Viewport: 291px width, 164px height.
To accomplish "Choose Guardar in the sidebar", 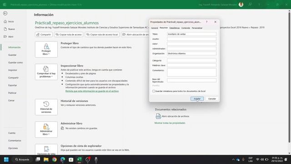I will tap(12, 55).
